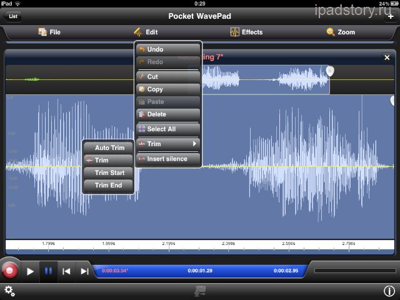Image resolution: width=400 pixels, height=300 pixels.
Task: Click the Select All grid icon
Action: (142, 129)
